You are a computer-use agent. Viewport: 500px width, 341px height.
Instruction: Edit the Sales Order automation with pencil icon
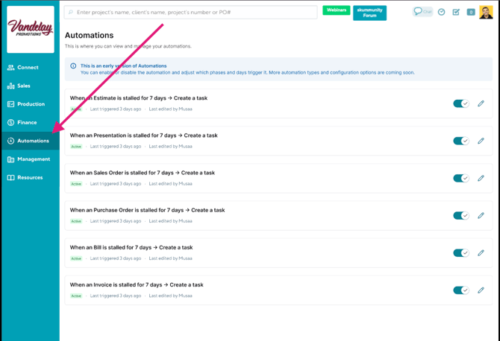481,178
